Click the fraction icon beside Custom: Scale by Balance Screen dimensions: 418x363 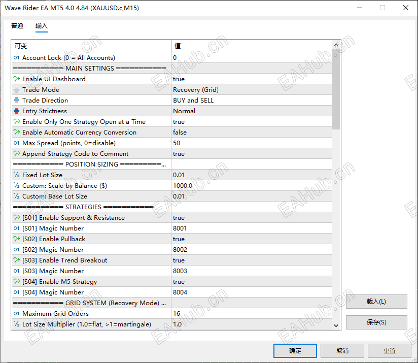click(17, 186)
